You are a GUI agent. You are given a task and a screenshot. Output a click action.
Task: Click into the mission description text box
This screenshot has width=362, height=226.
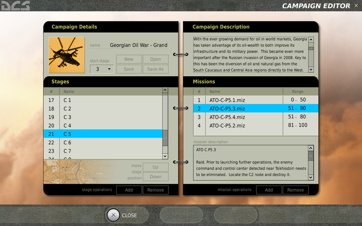pos(251,163)
